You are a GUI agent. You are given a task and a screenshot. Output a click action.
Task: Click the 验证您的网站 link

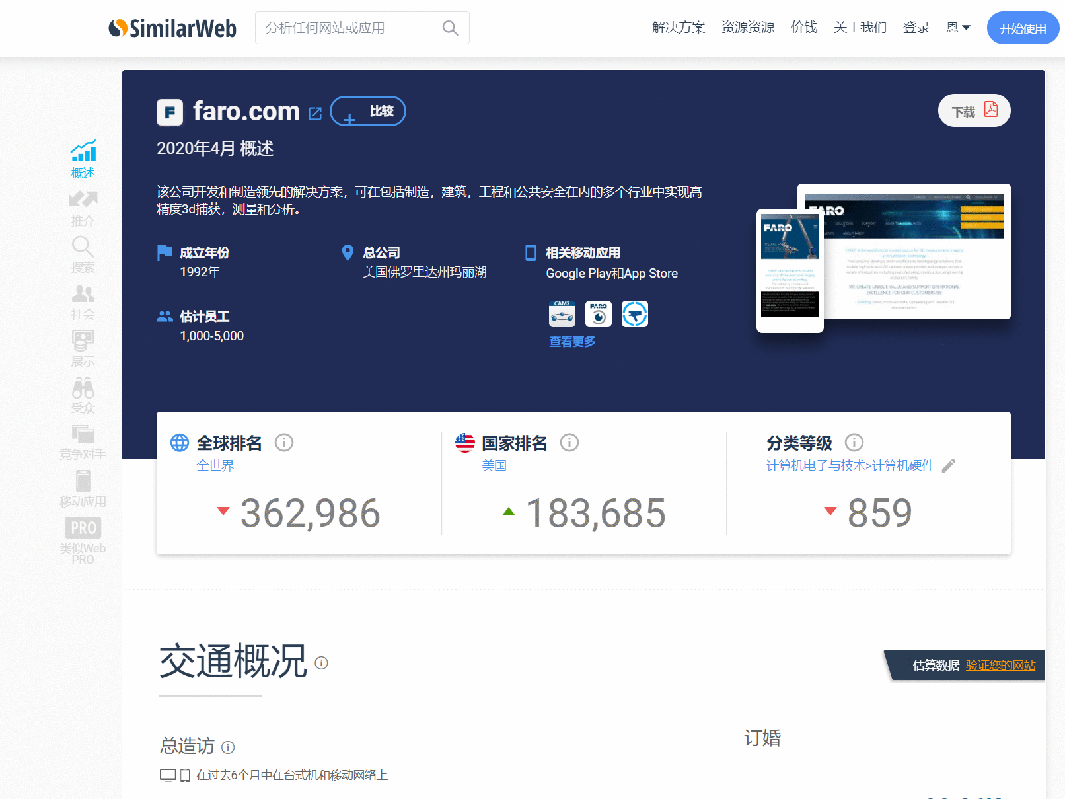coord(1001,666)
